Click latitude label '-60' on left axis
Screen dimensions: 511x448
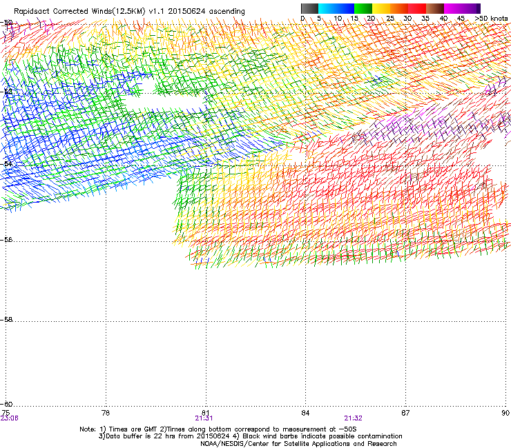tap(6, 405)
